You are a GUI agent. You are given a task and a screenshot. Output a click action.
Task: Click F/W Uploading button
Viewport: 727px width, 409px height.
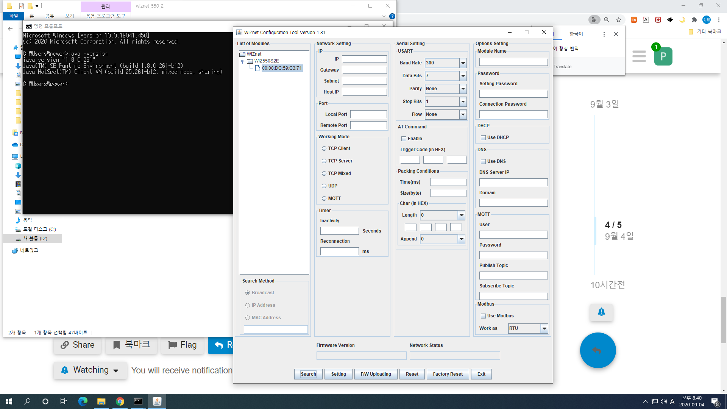(376, 374)
